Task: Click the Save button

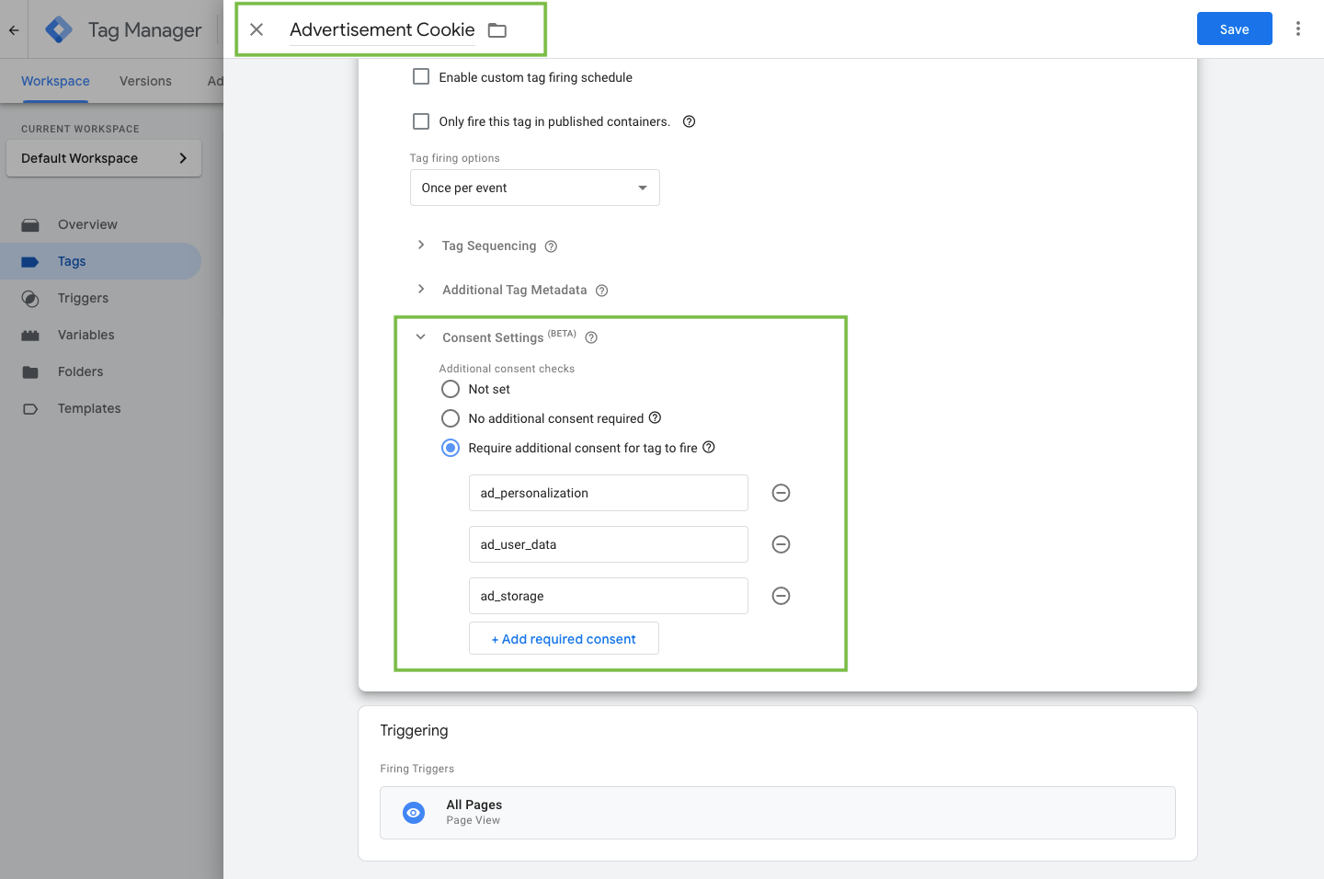Action: [x=1234, y=29]
